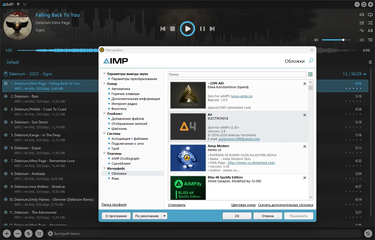
Task: Toggle the circle marker of Sun Storm
Action: click(x=6, y=122)
